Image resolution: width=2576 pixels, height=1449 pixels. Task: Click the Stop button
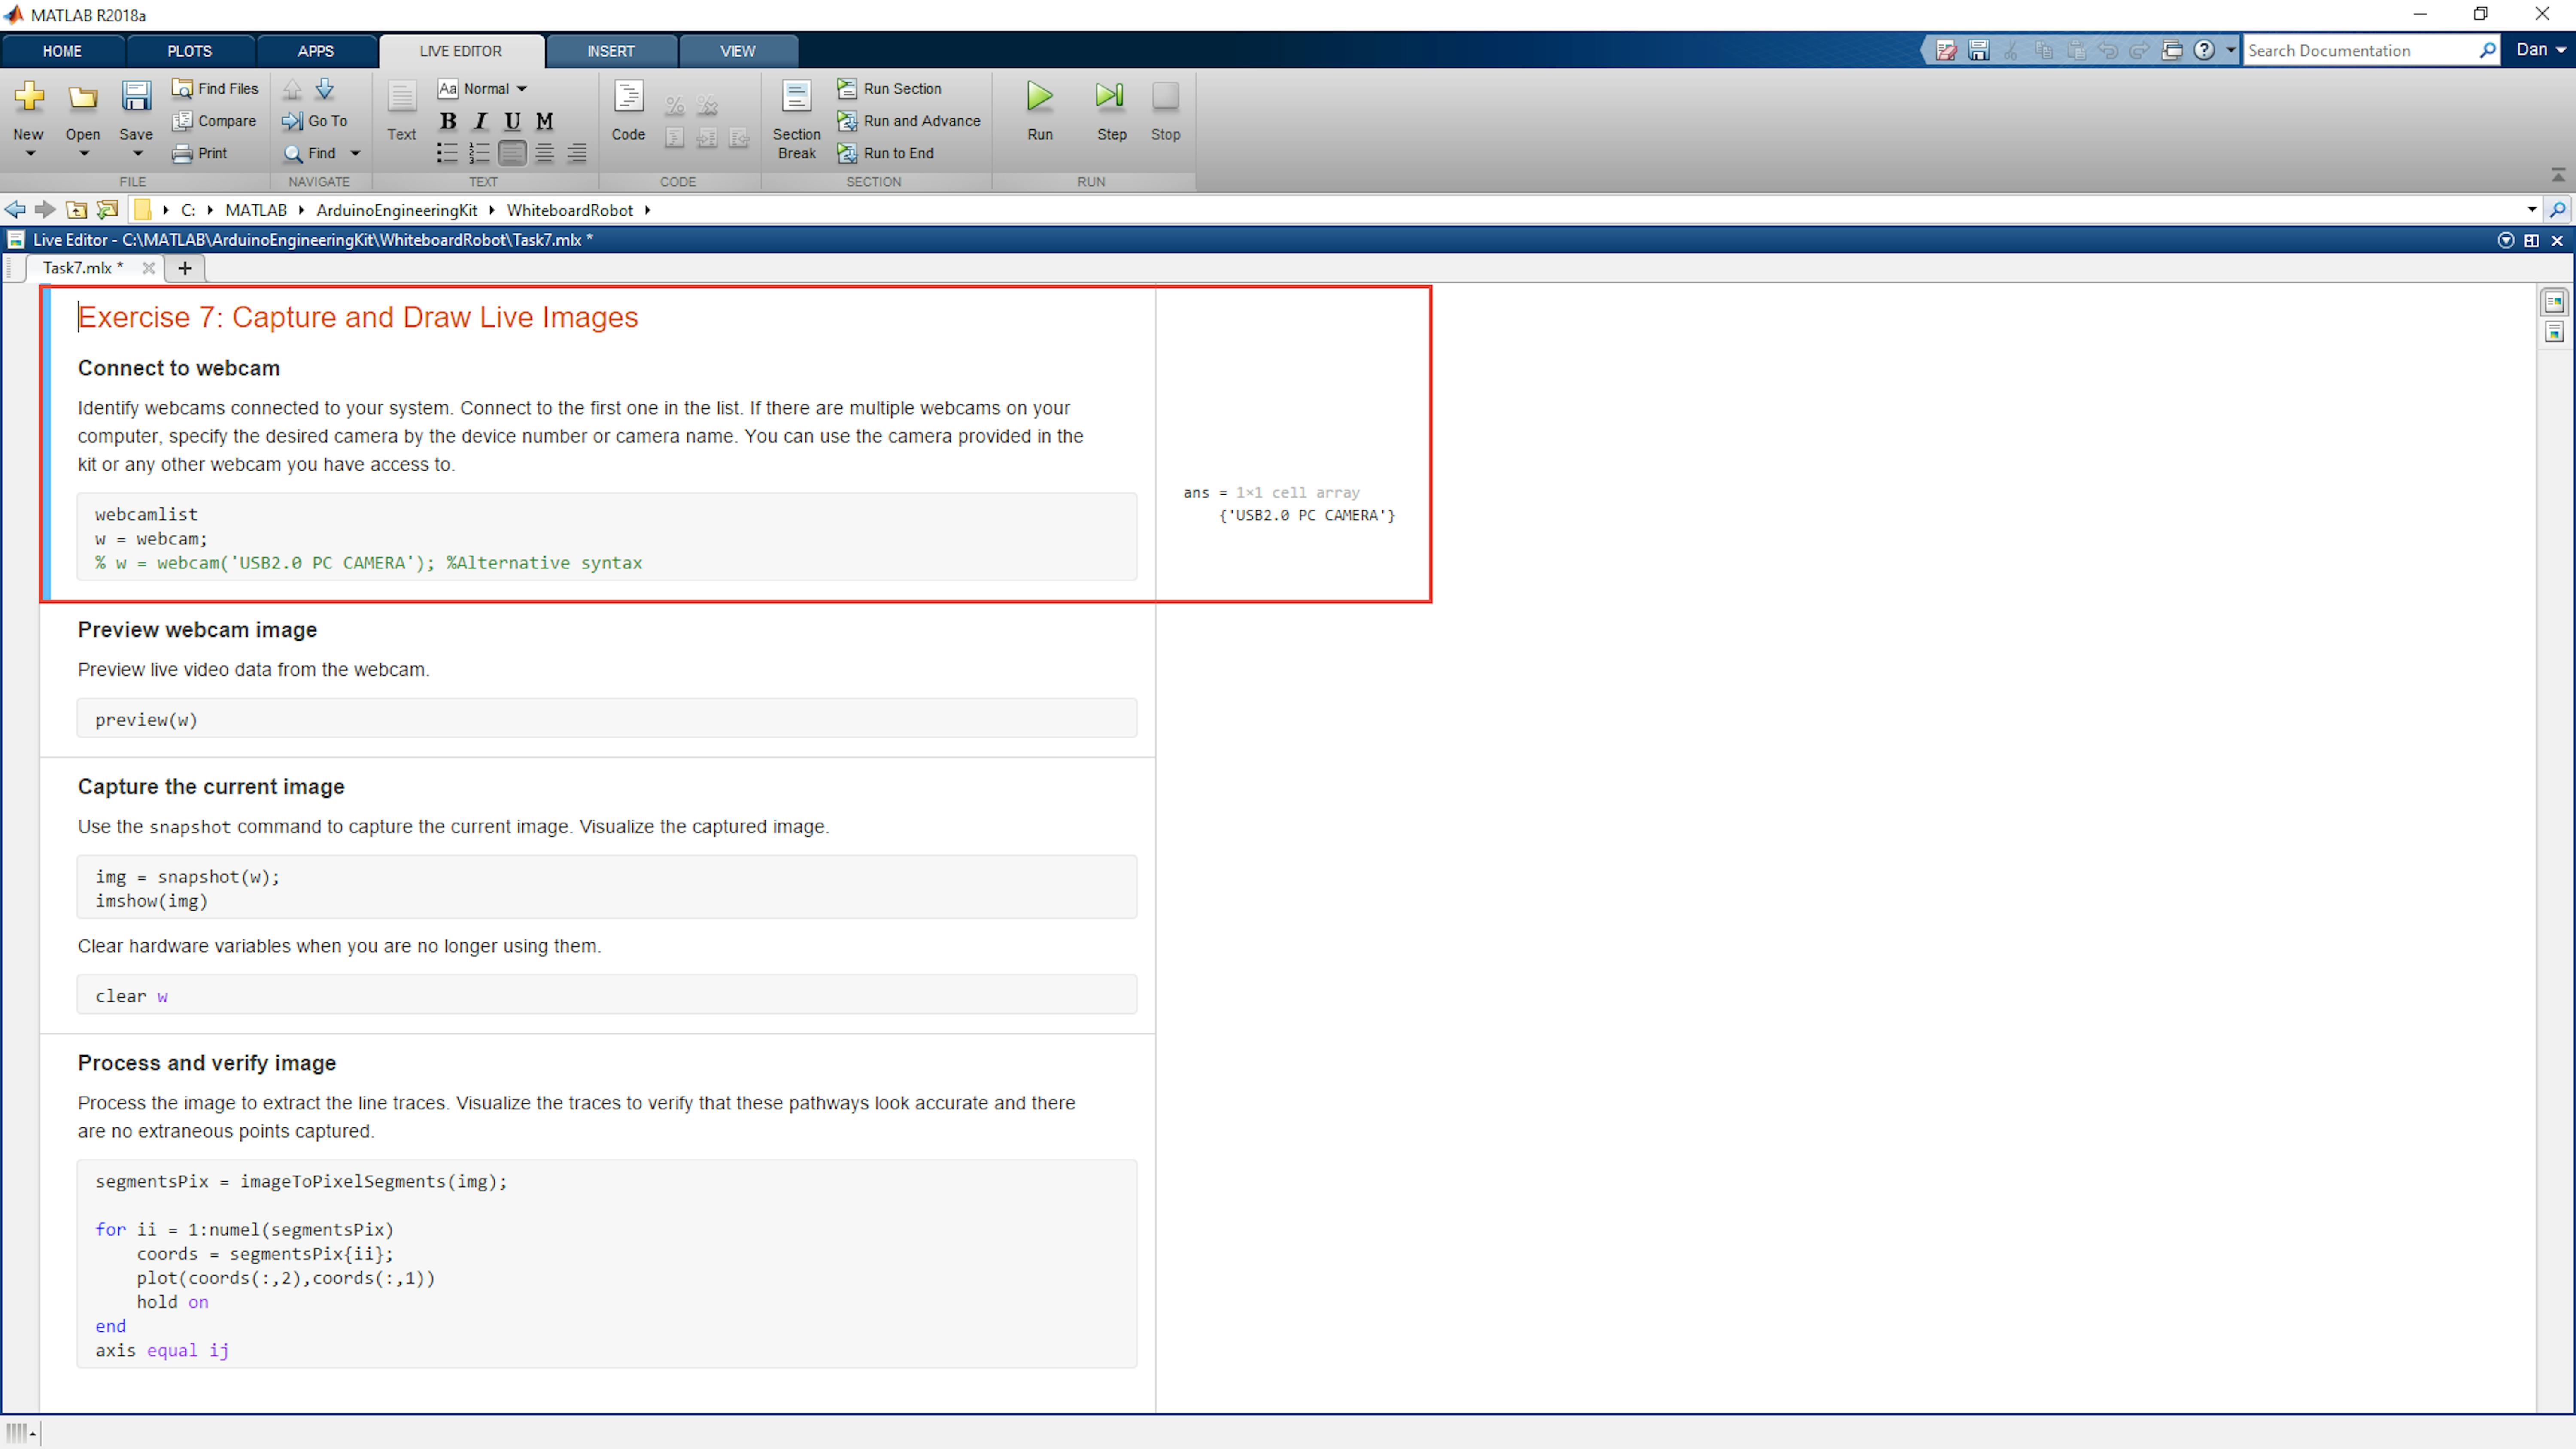click(1165, 111)
